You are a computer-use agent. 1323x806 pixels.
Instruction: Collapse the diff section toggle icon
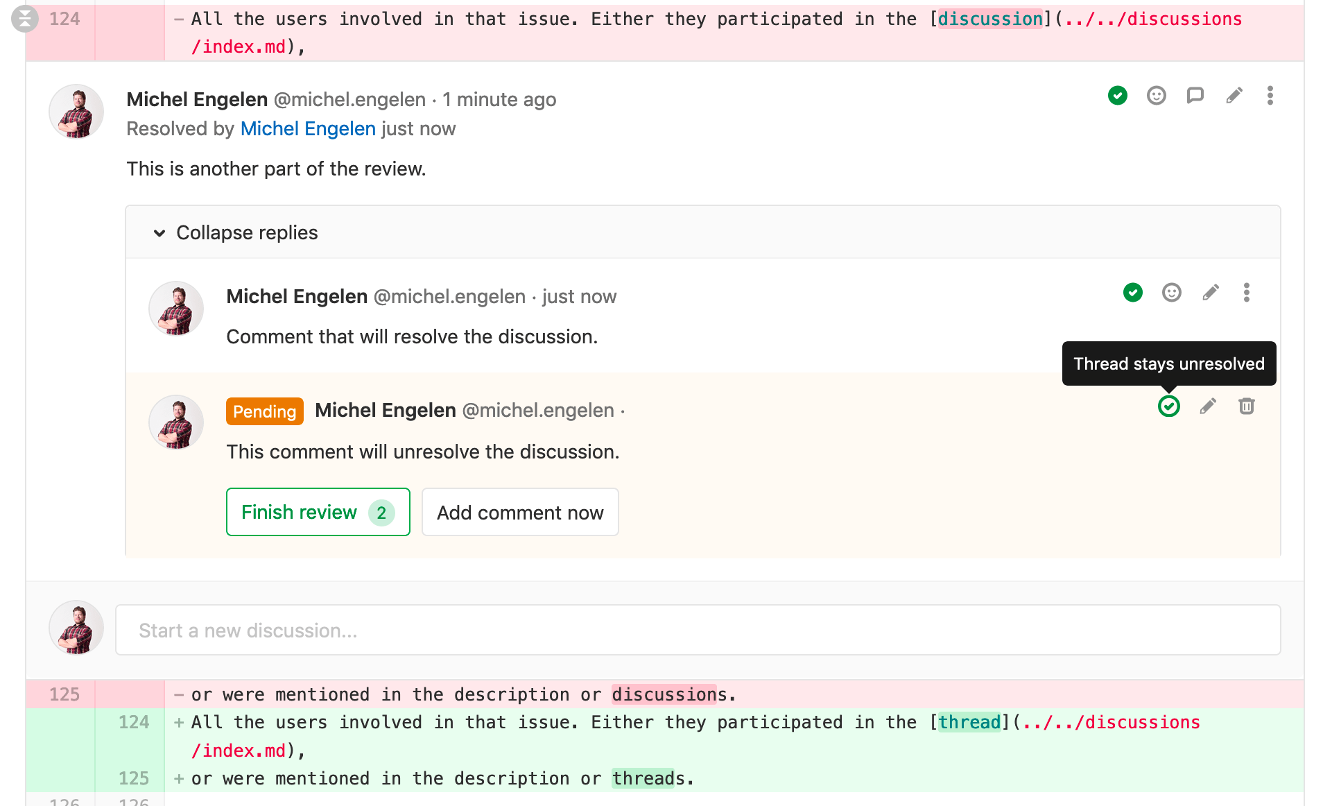coord(25,19)
